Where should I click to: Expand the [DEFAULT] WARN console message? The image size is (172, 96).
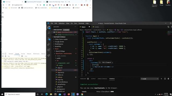[x=4, y=66]
